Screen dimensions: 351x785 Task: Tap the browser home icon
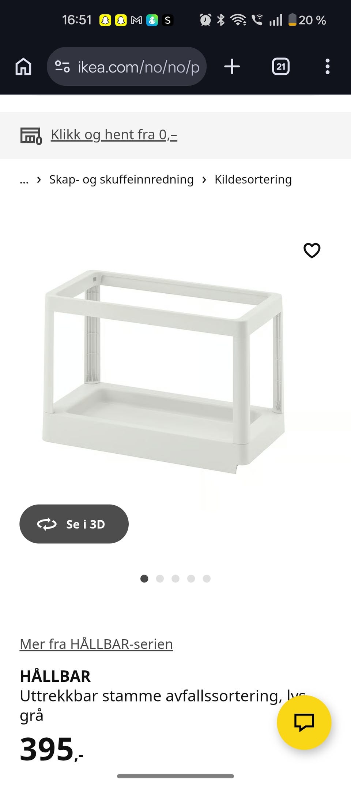point(23,67)
